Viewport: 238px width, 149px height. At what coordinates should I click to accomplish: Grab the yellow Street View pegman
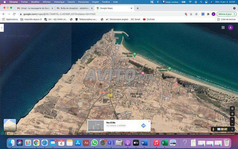213,129
